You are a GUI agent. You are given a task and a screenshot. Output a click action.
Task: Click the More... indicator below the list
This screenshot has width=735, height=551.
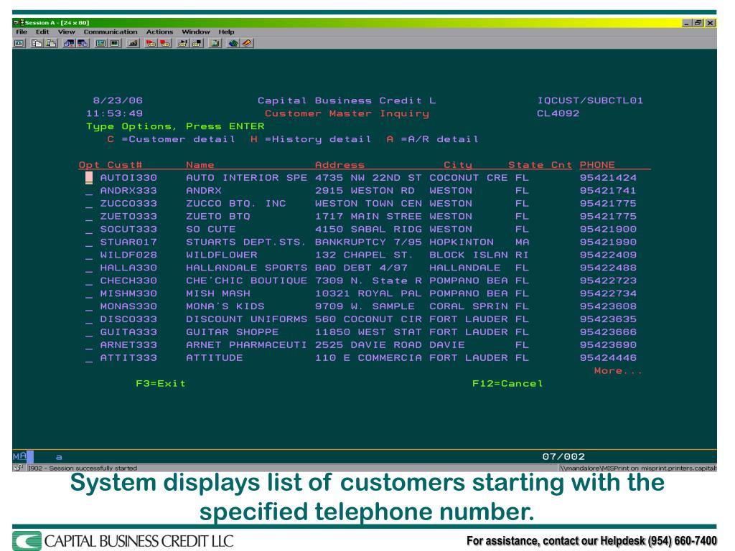pyautogui.click(x=617, y=371)
